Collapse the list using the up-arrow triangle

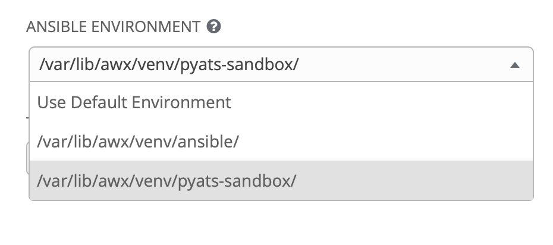[516, 65]
